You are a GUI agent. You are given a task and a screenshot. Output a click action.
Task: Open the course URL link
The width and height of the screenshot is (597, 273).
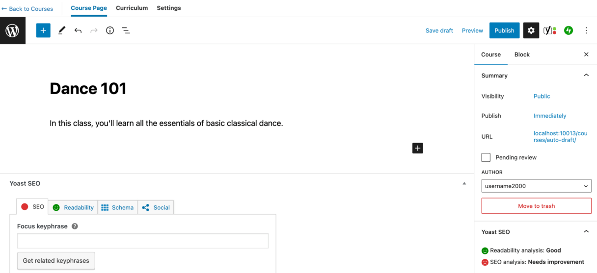click(560, 137)
